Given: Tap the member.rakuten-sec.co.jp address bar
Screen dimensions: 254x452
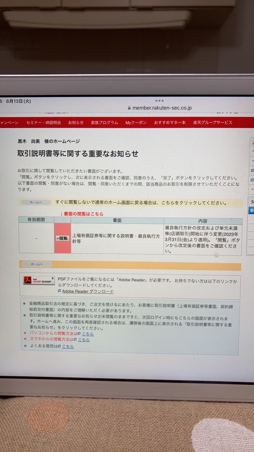Looking at the screenshot, I should coord(162,108).
